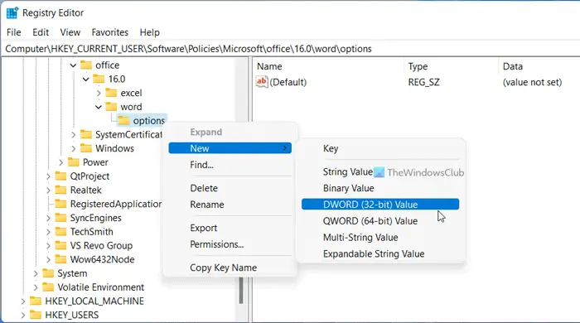The height and width of the screenshot is (323, 580).
Task: Click the Realtek folder icon
Action: 60,190
